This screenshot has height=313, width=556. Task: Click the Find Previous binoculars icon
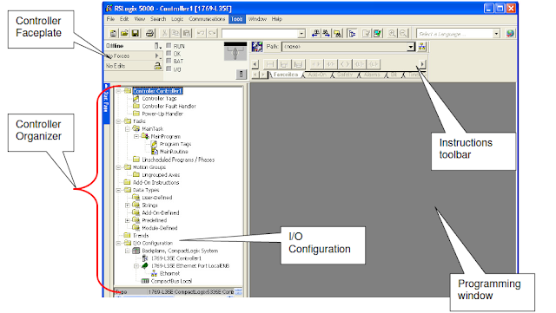pyautogui.click(x=315, y=33)
